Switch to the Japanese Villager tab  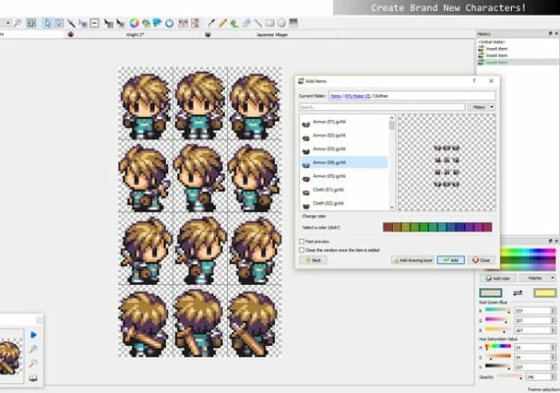pyautogui.click(x=272, y=34)
